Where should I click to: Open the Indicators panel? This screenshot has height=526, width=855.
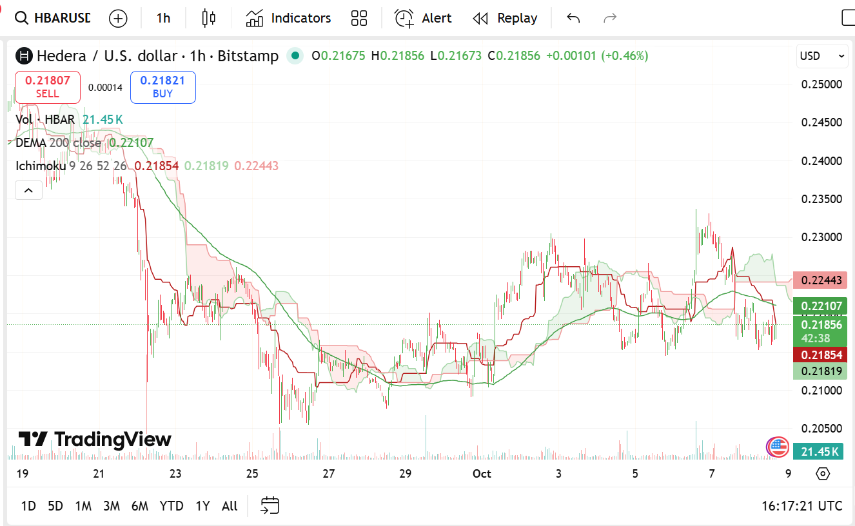288,18
